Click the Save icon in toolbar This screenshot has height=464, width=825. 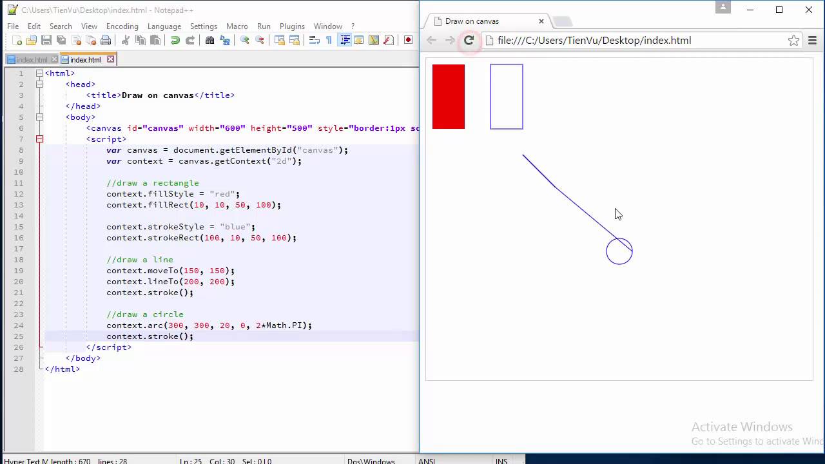coord(46,40)
